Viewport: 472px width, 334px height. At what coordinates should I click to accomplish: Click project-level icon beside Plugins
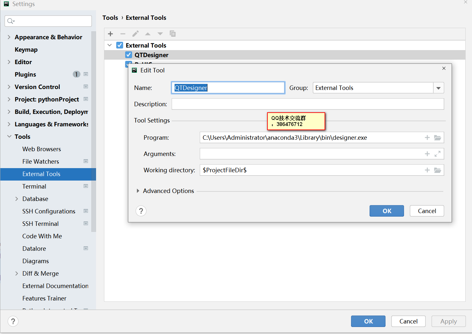[x=86, y=74]
